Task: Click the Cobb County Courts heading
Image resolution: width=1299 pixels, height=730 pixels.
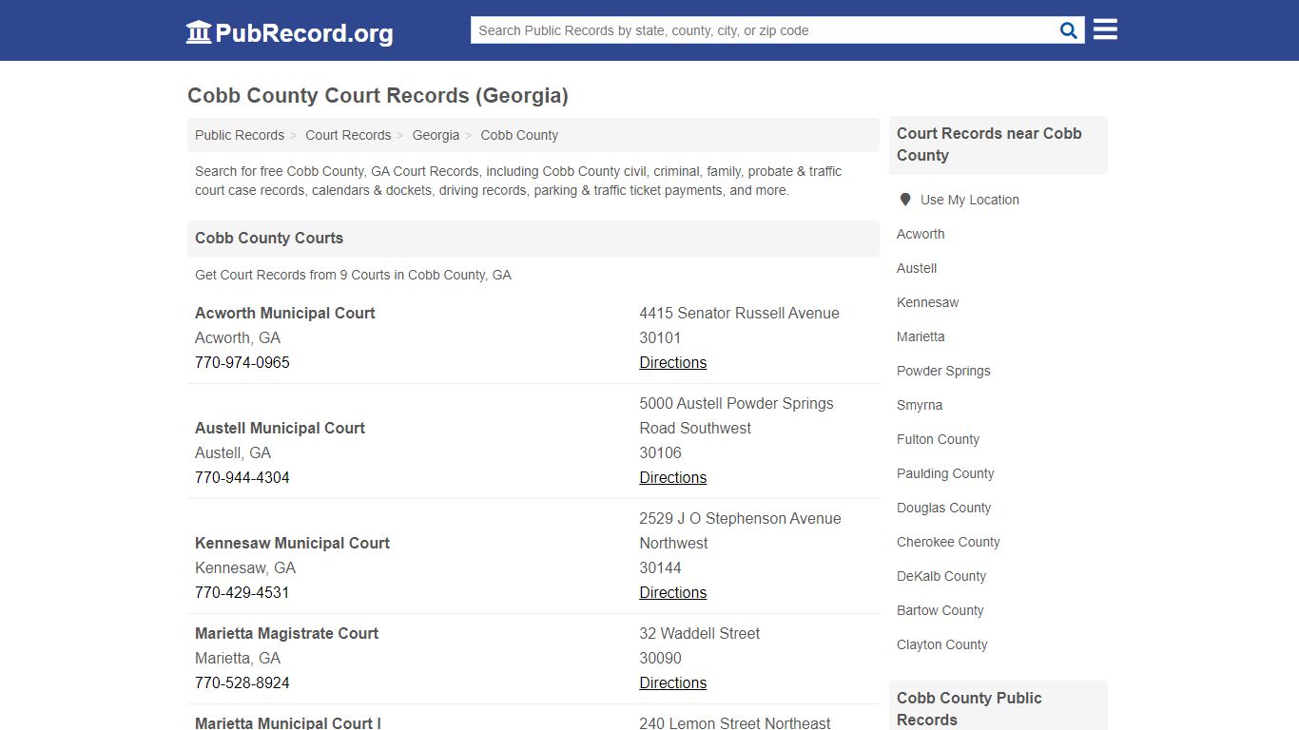Action: [269, 239]
